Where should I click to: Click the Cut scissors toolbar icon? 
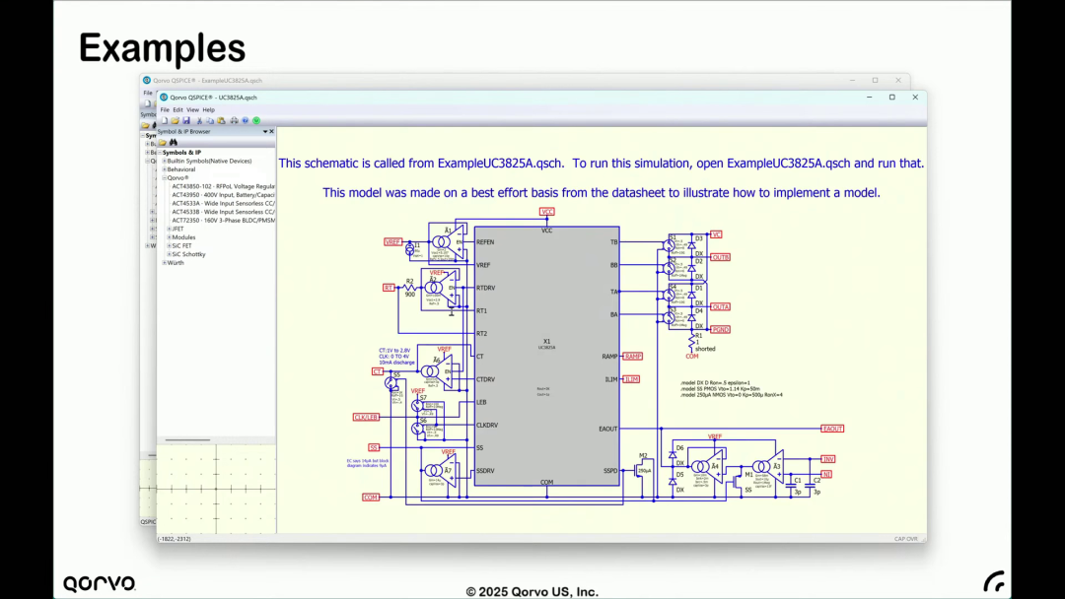click(x=199, y=121)
